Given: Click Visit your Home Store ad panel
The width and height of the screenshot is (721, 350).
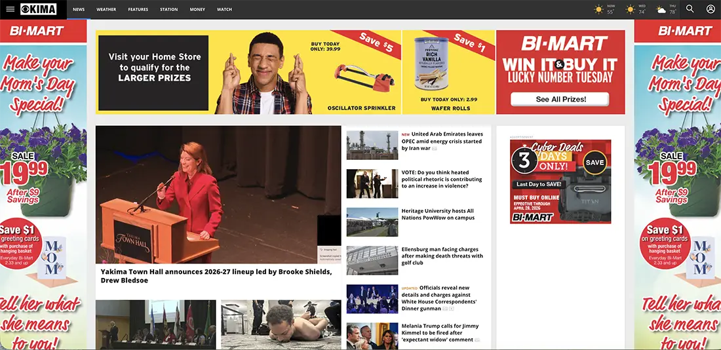Looking at the screenshot, I should [x=153, y=73].
